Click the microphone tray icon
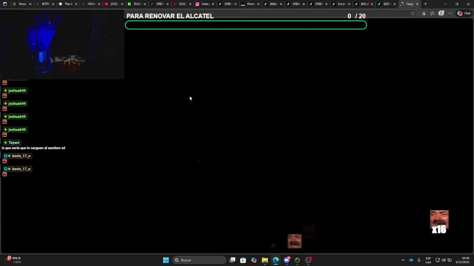Screen dimensions: 474x266 (x=419, y=260)
